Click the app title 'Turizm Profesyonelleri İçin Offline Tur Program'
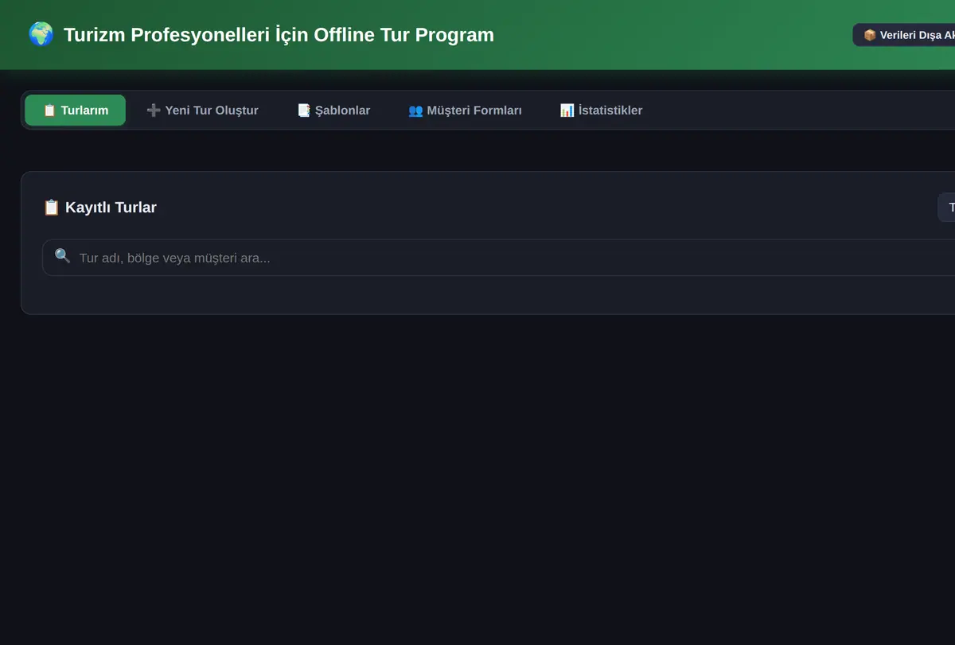 tap(279, 35)
